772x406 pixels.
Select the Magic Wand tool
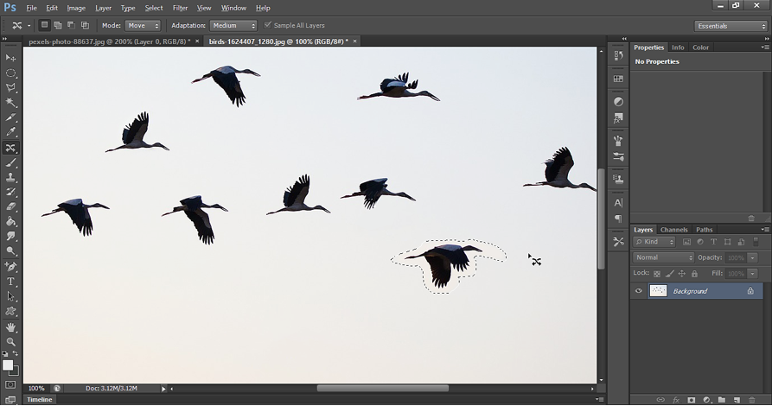click(10, 102)
